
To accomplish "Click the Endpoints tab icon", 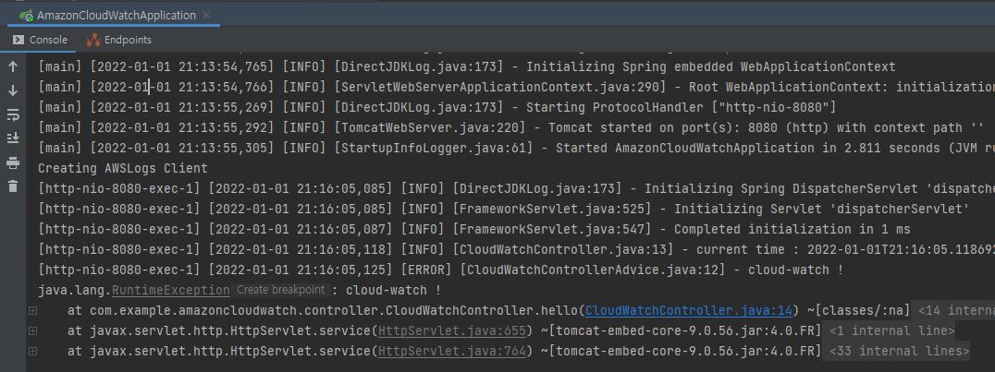I will [x=93, y=40].
